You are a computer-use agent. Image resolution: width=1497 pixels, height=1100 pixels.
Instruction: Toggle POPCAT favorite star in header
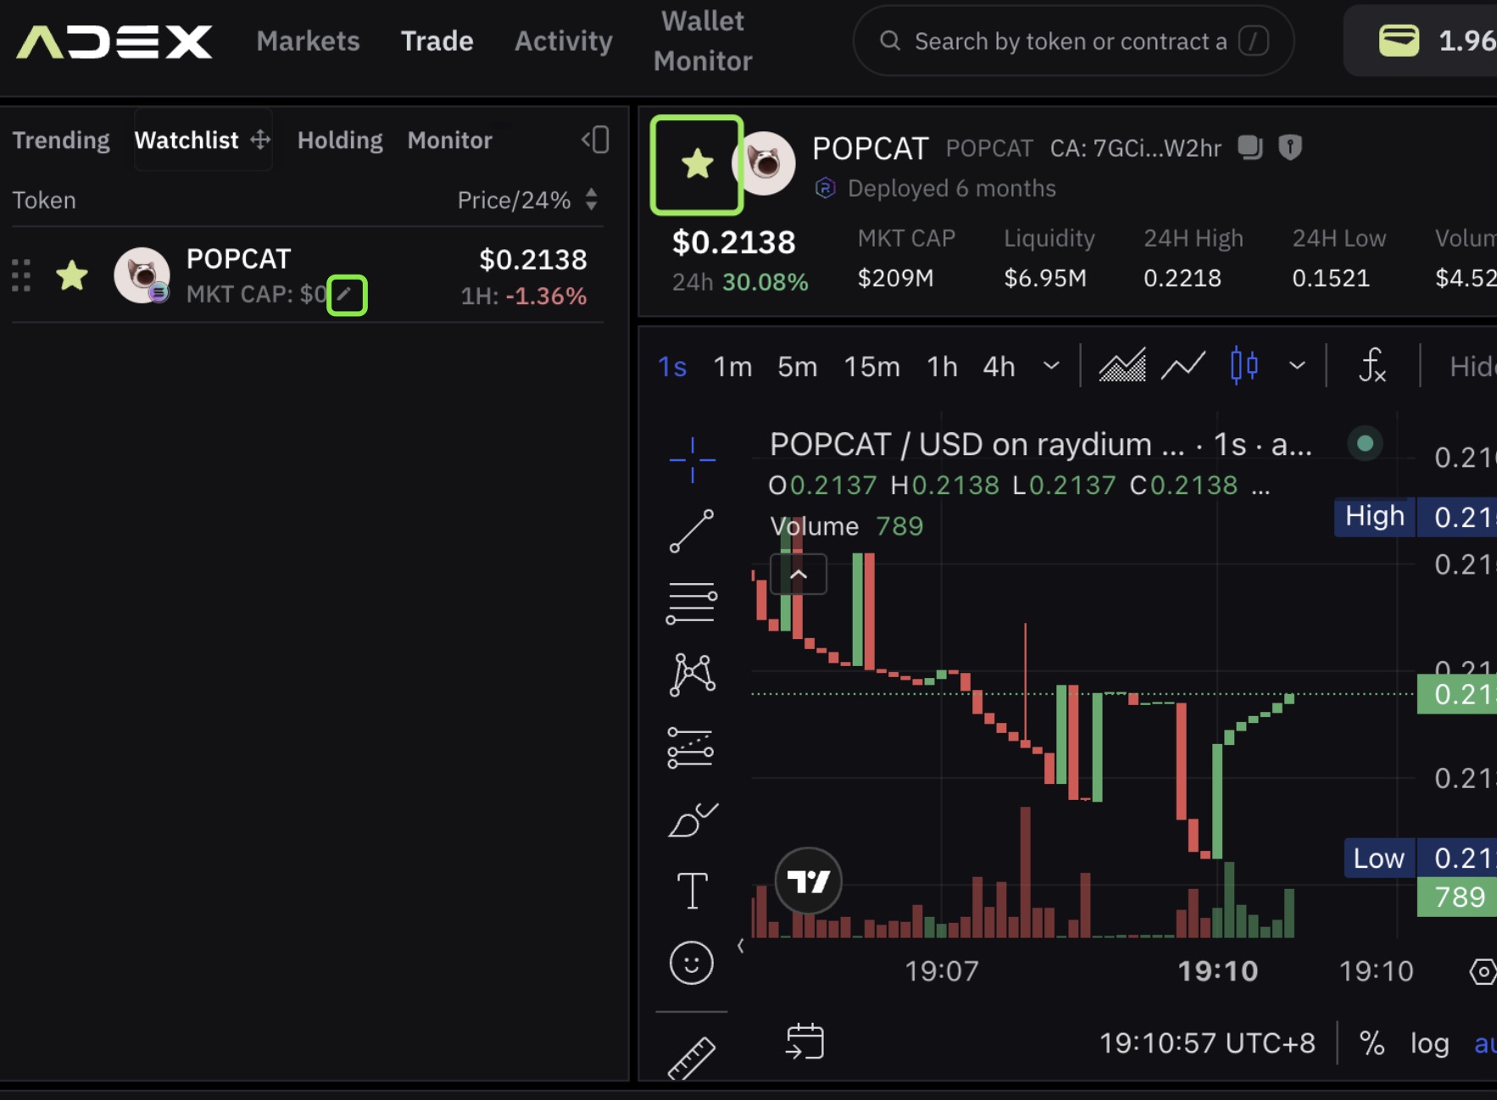[697, 164]
